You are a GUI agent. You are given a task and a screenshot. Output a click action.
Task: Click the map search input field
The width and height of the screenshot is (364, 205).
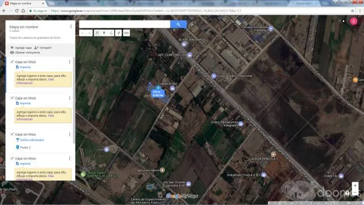pyautogui.click(x=125, y=24)
